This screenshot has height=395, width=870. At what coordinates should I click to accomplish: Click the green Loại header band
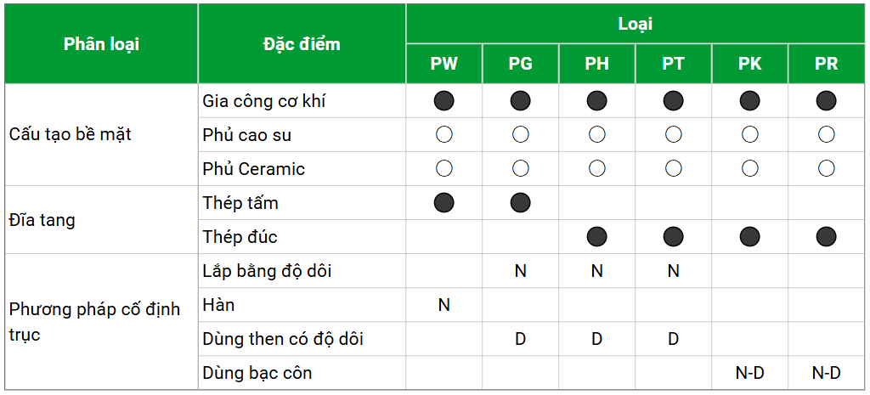tap(635, 24)
